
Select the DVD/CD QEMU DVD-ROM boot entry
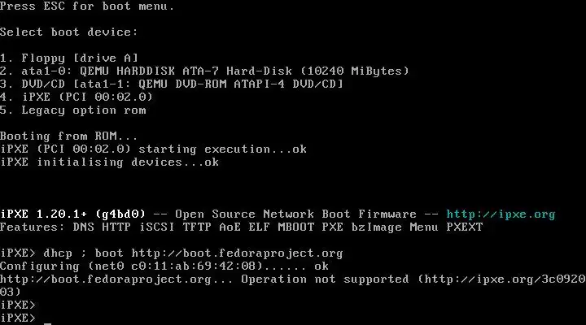click(x=172, y=84)
